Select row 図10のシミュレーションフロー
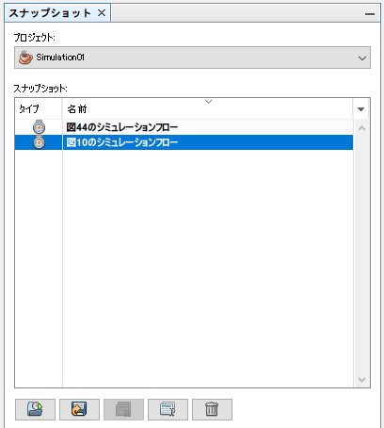 tap(184, 142)
